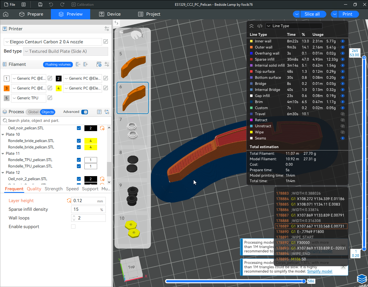Edit filament 5 Generic TPU preset
Screen dimensions: 368x287
click(50, 98)
